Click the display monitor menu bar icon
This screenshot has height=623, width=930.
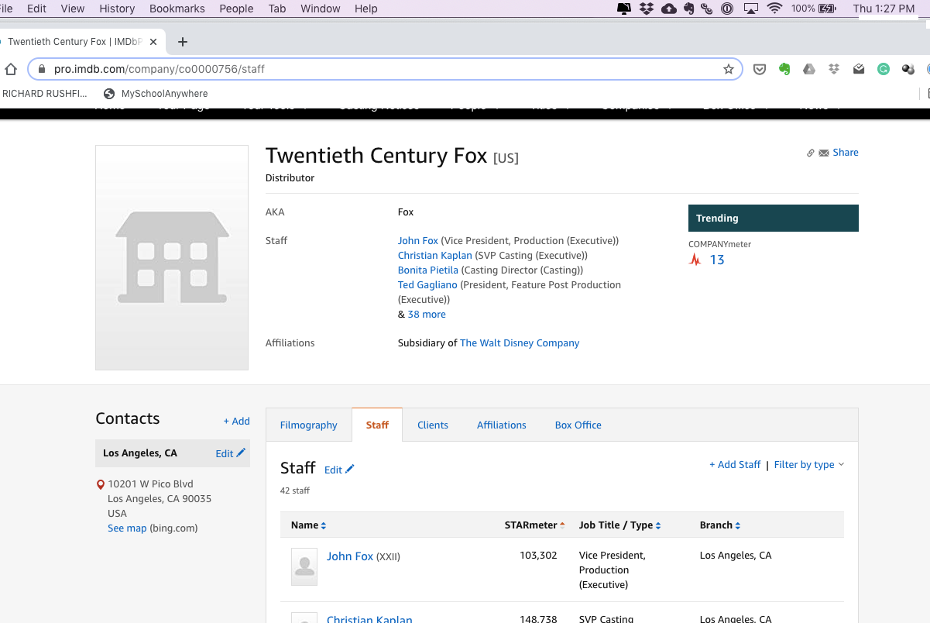[x=624, y=9]
